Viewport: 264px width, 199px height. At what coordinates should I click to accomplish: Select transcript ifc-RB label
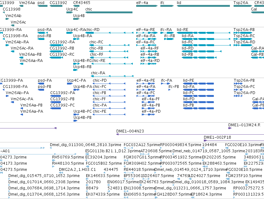click(x=170, y=36)
